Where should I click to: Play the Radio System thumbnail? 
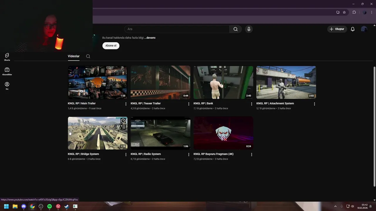(x=160, y=133)
